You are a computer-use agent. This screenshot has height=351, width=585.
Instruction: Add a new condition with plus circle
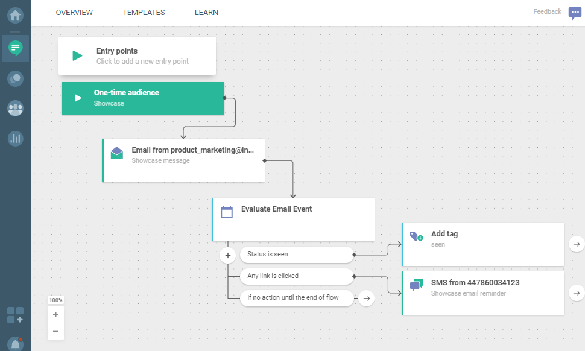pyautogui.click(x=228, y=256)
